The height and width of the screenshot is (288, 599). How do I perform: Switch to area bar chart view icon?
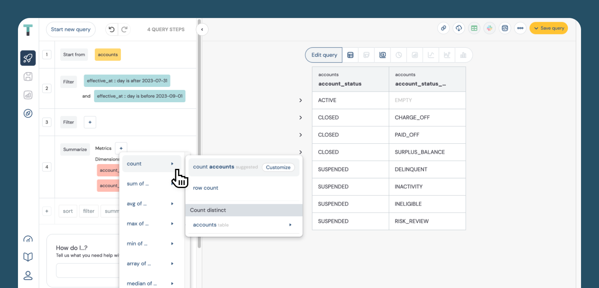click(415, 55)
